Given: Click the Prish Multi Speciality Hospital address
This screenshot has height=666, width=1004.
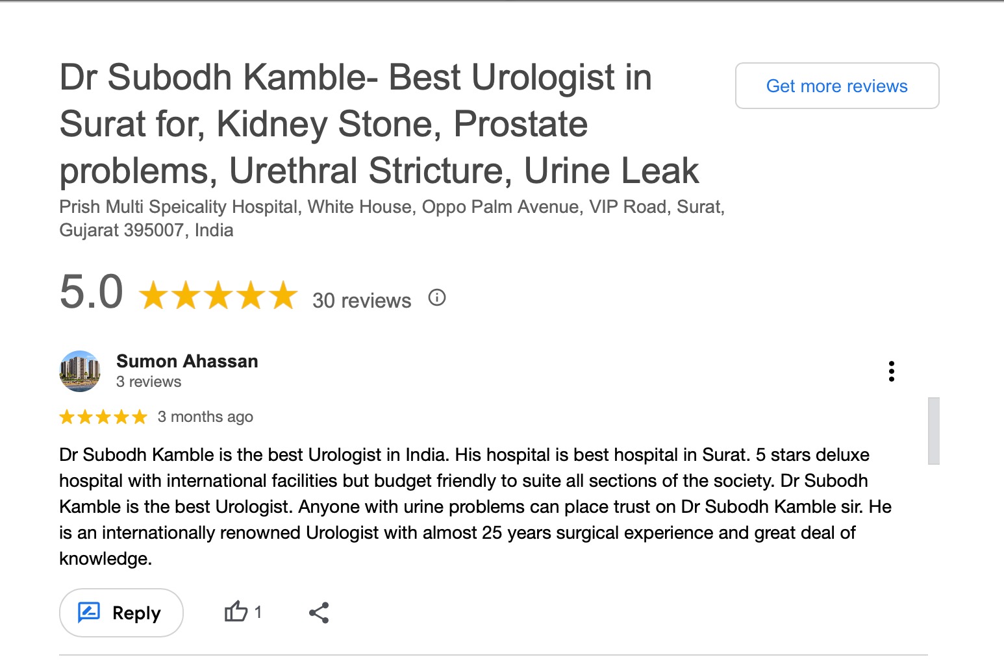Looking at the screenshot, I should pos(392,218).
